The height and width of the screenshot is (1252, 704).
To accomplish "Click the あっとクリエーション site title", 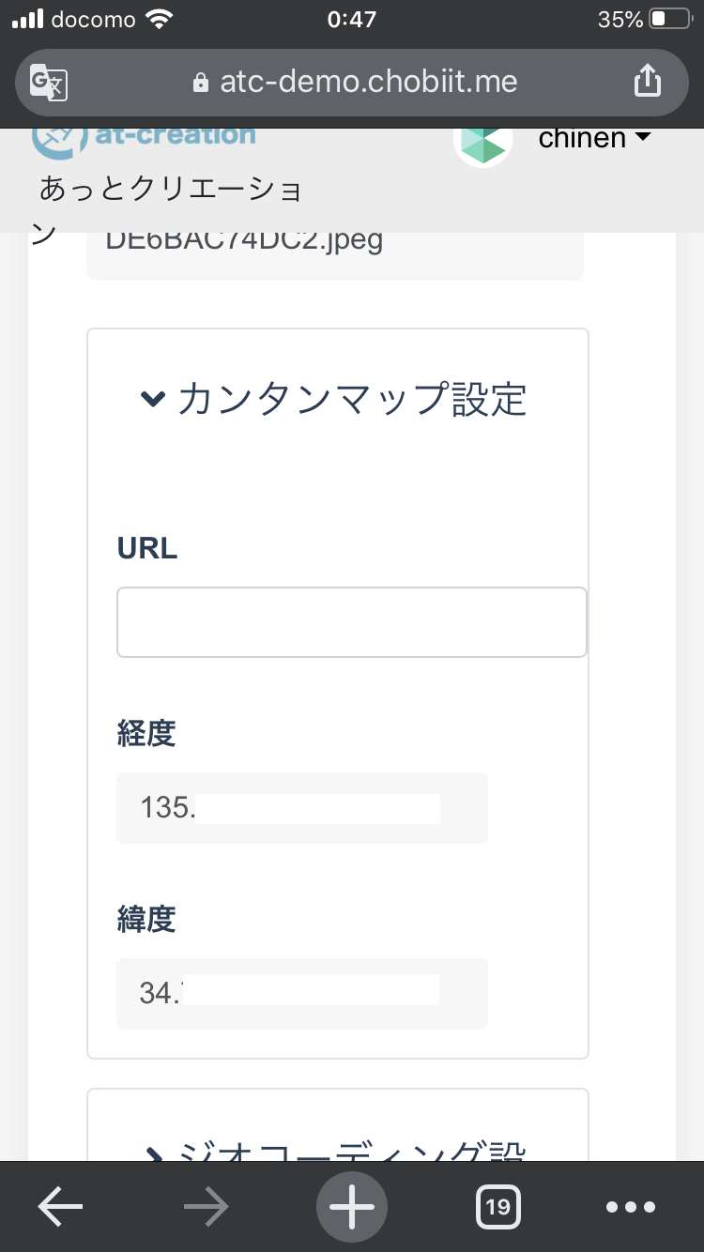I will tap(170, 190).
